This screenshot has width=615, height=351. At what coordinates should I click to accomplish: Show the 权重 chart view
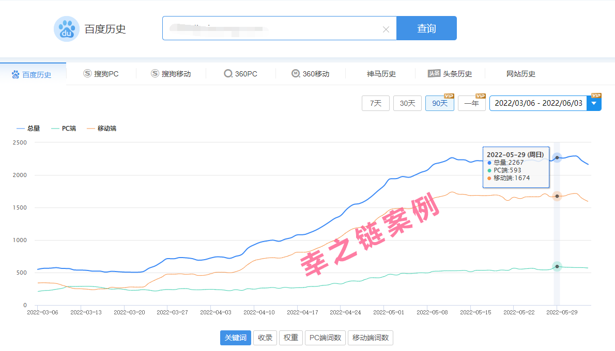290,338
